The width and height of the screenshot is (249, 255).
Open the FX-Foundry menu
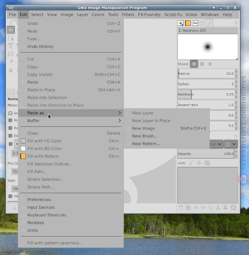click(149, 15)
